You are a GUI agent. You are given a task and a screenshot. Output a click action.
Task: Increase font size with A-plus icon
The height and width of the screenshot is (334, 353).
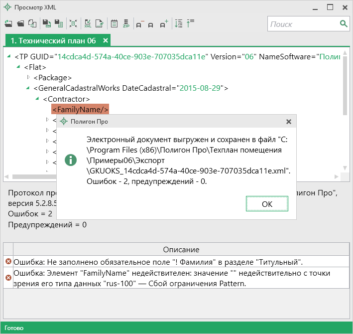point(164,23)
